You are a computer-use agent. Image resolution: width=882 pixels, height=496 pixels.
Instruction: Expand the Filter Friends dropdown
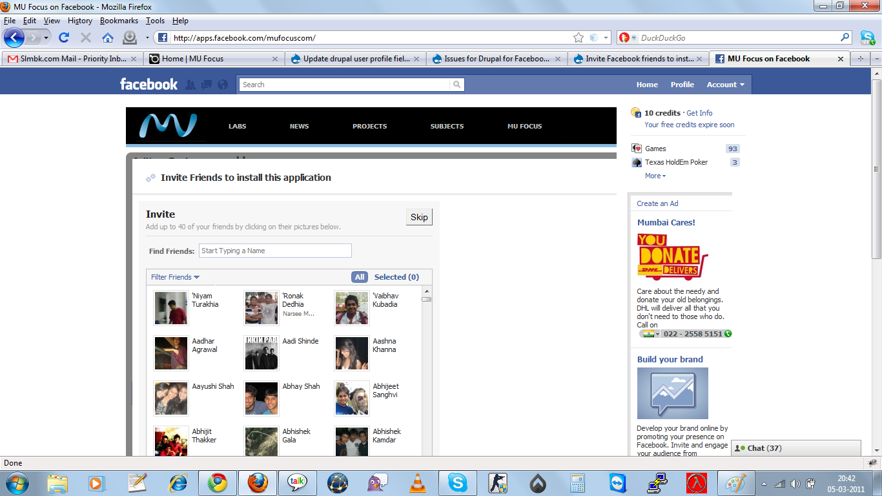(x=175, y=277)
